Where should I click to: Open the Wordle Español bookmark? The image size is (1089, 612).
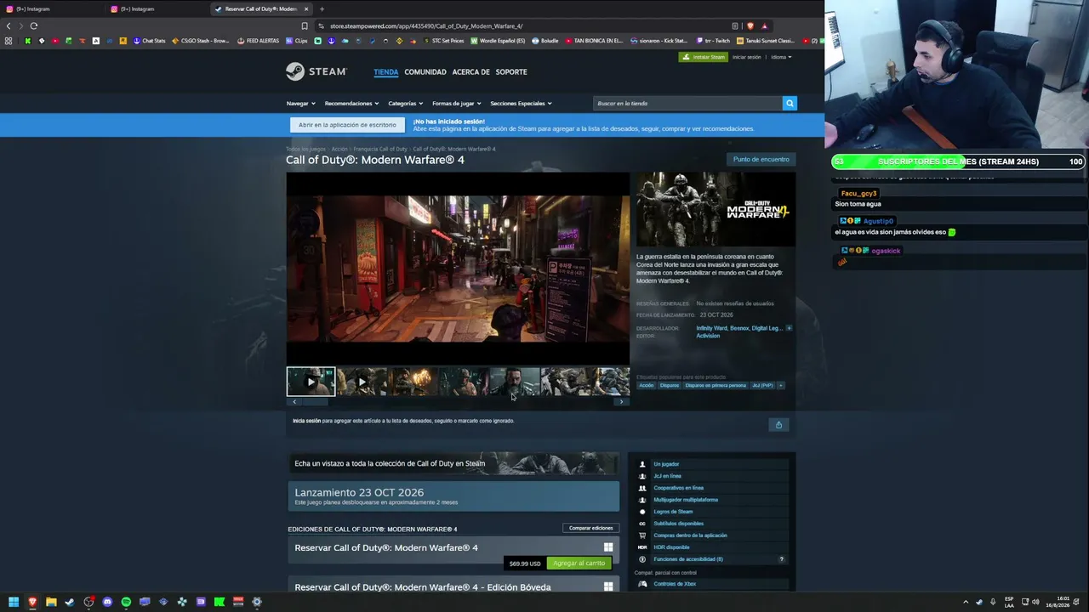click(499, 41)
